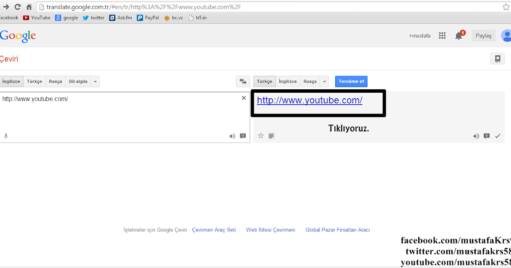The width and height of the screenshot is (511, 268).
Task: Click the Paylaş button
Action: (x=483, y=36)
